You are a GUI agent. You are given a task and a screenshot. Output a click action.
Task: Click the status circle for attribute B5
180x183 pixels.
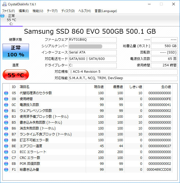pyautogui.click(x=6, y=123)
